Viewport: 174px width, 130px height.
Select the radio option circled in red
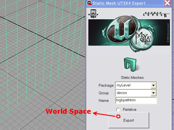(118, 116)
